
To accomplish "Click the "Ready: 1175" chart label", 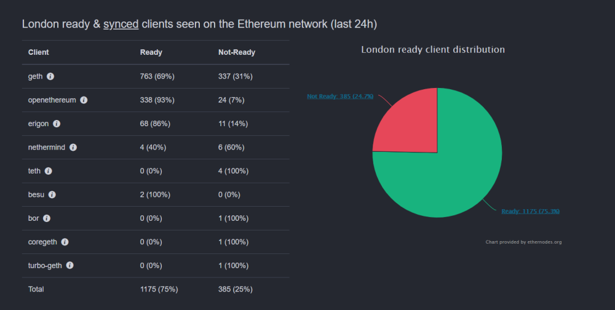I will pos(530,211).
